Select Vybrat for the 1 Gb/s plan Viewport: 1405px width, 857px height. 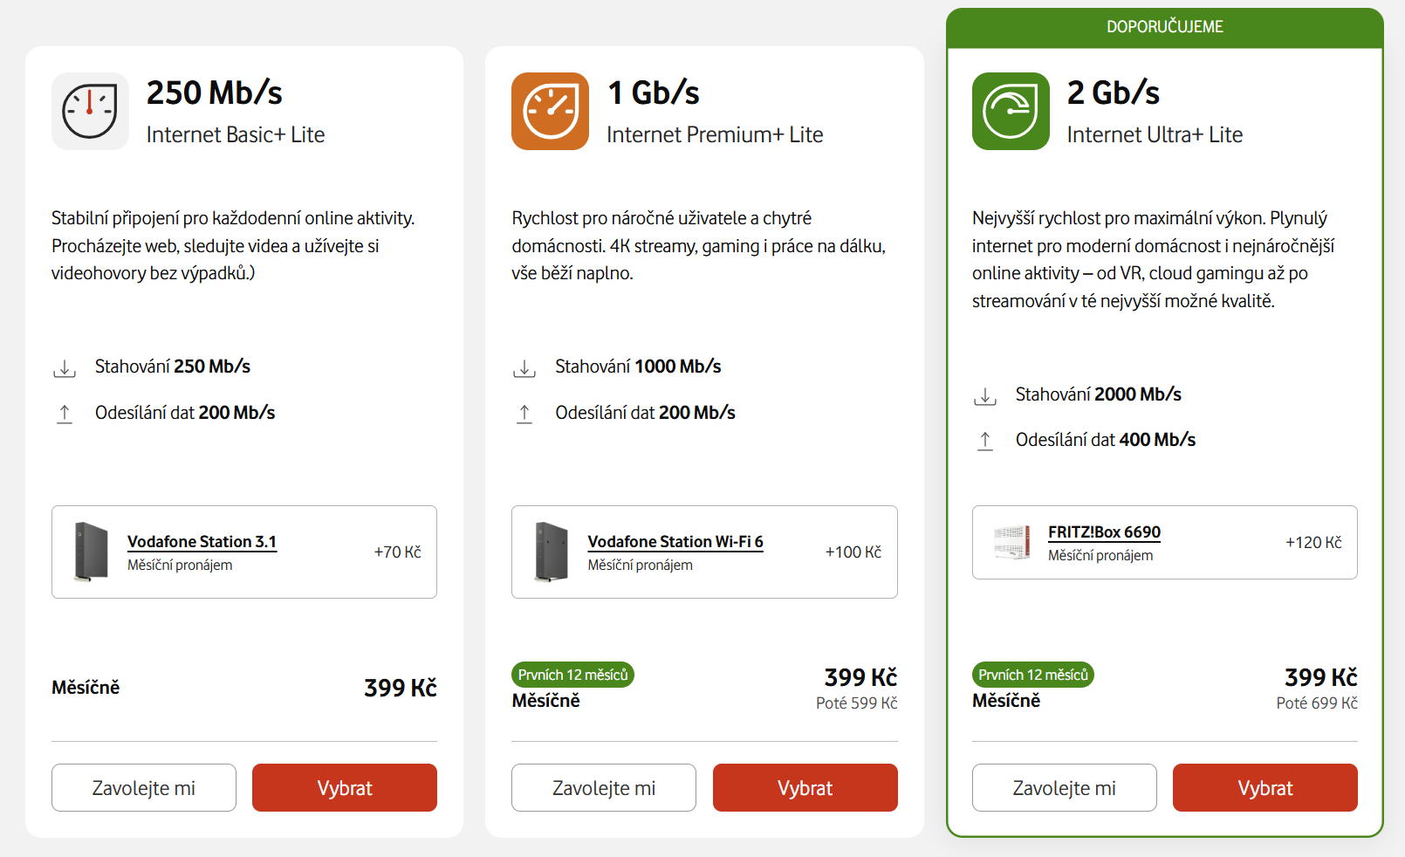805,788
